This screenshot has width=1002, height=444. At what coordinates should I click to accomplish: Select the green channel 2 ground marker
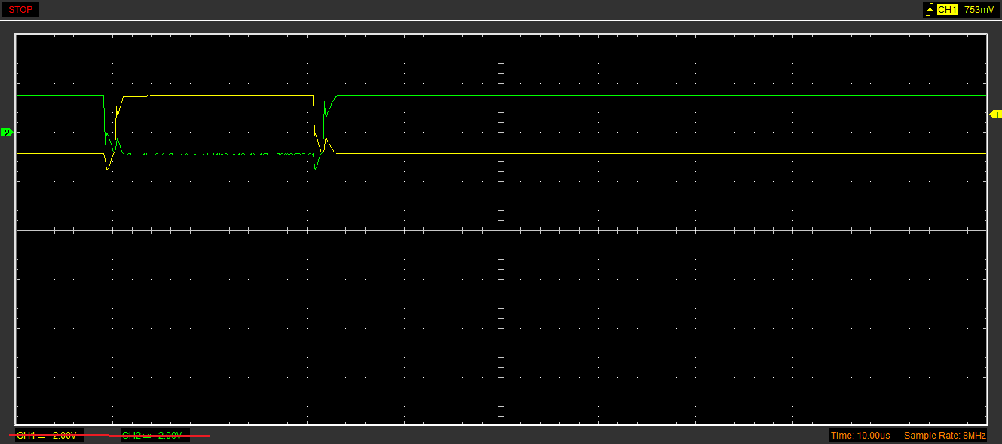[x=7, y=133]
